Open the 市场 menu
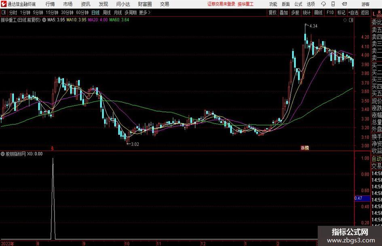Image resolution: width=382 pixels, height=246 pixels. click(68, 4)
